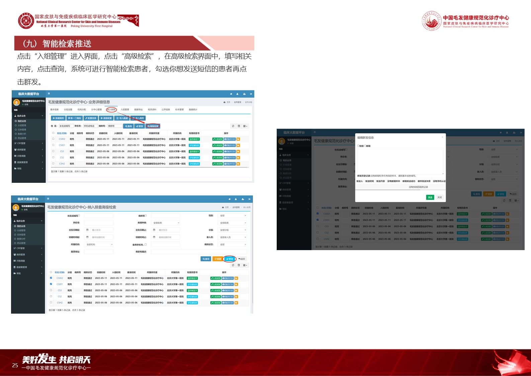This screenshot has width=531, height=376.
Task: Click the circled 高级检索 button
Action: coord(153,126)
